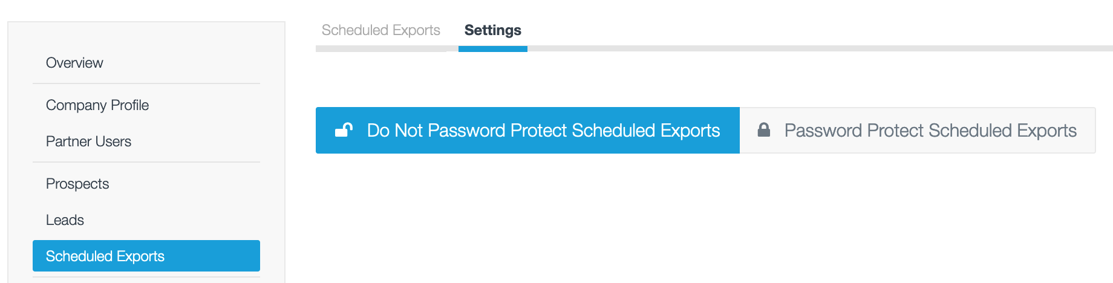Navigate to Partner Users page
Screen dimensions: 1113x283
click(x=88, y=141)
